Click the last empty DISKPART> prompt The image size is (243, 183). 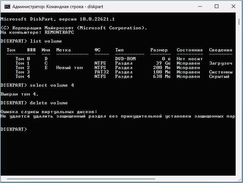[x=14, y=129]
